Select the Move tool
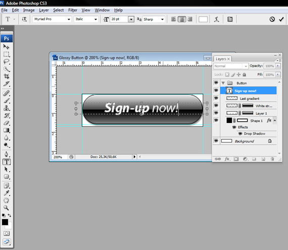This screenshot has height=250, width=288. pos(6,47)
